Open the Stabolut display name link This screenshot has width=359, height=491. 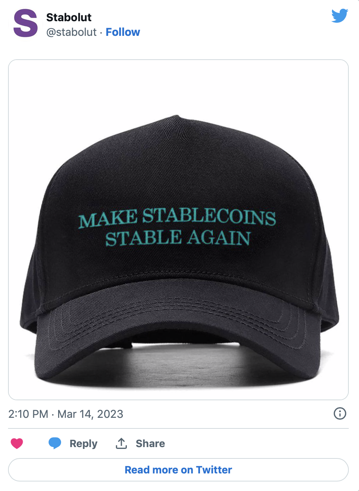click(69, 17)
